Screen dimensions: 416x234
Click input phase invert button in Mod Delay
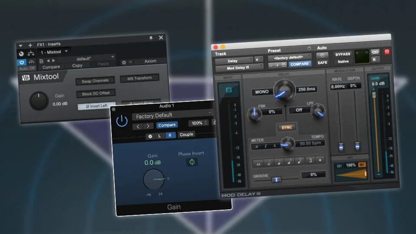(228, 90)
